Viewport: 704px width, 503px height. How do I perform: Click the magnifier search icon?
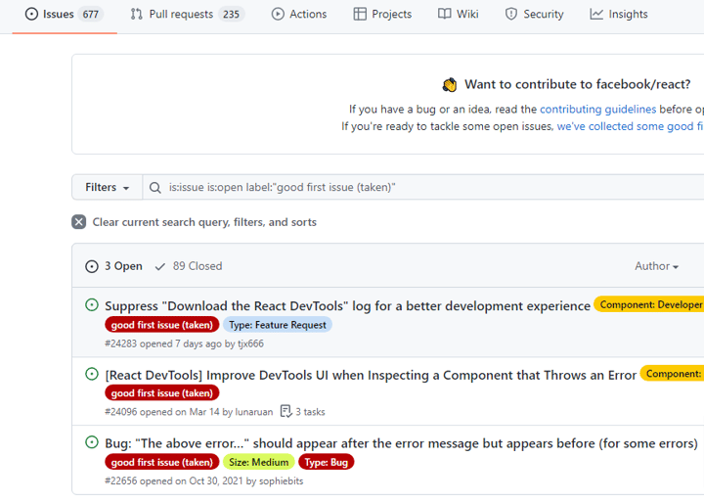click(x=154, y=188)
